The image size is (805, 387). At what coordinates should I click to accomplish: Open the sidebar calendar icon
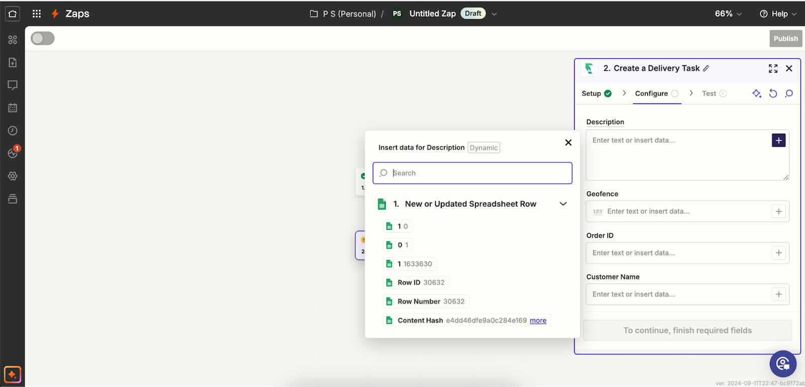[x=13, y=108]
